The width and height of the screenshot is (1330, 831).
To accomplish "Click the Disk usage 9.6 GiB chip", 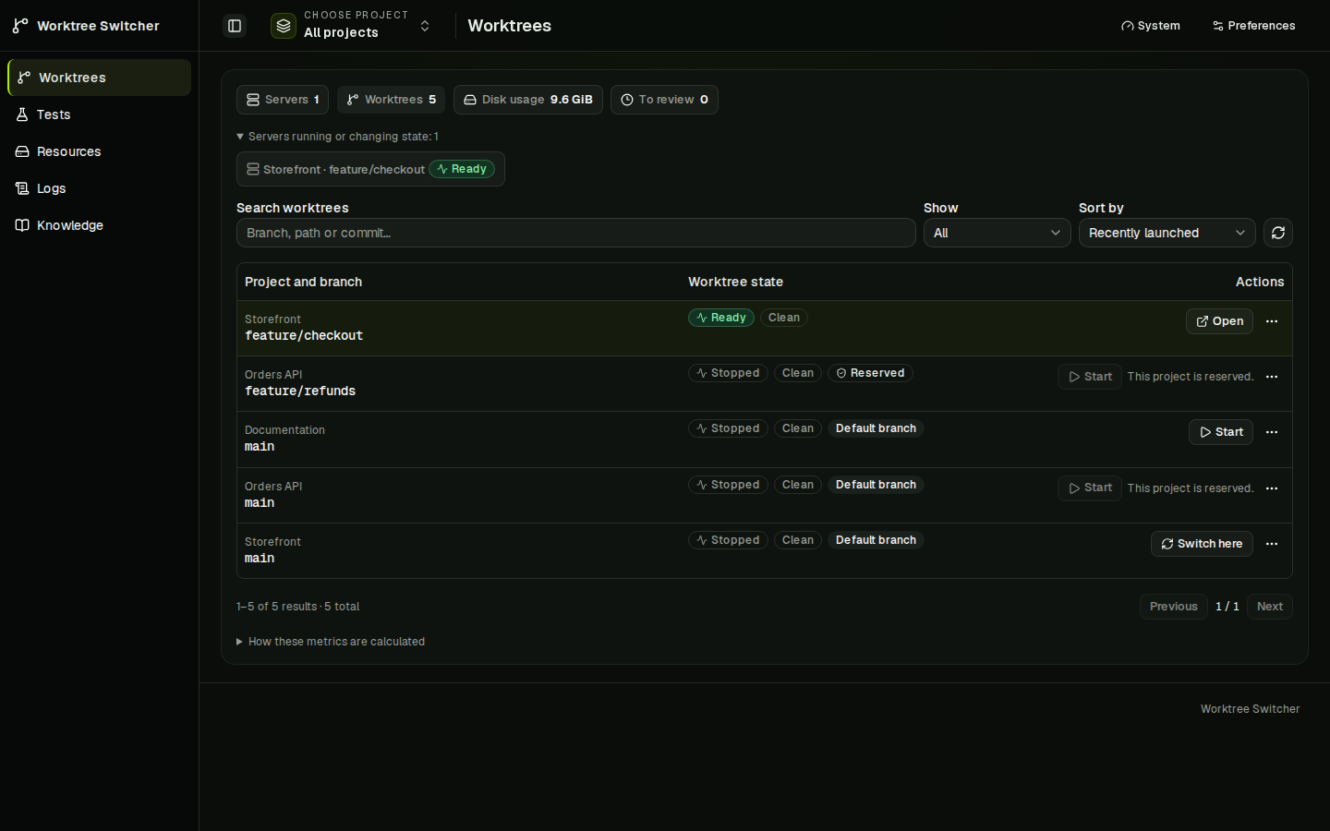I will [528, 100].
